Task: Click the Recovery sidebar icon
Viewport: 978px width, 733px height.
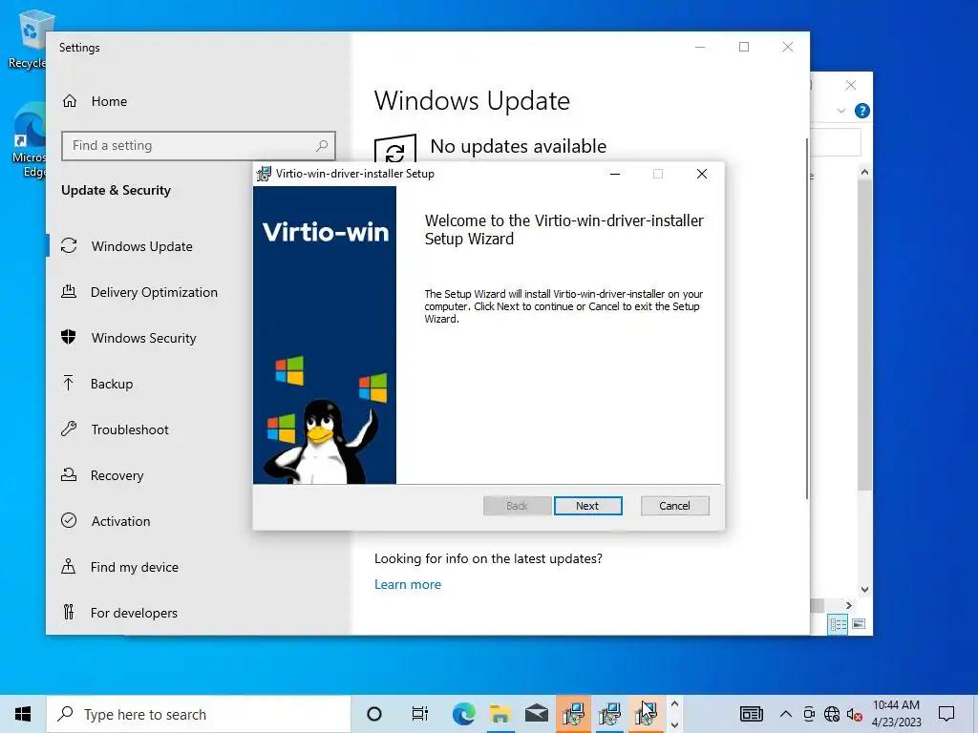Action: [x=69, y=475]
